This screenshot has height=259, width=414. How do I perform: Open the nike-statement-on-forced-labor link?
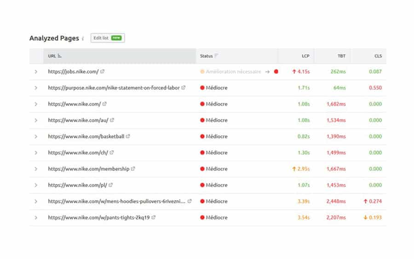(114, 88)
